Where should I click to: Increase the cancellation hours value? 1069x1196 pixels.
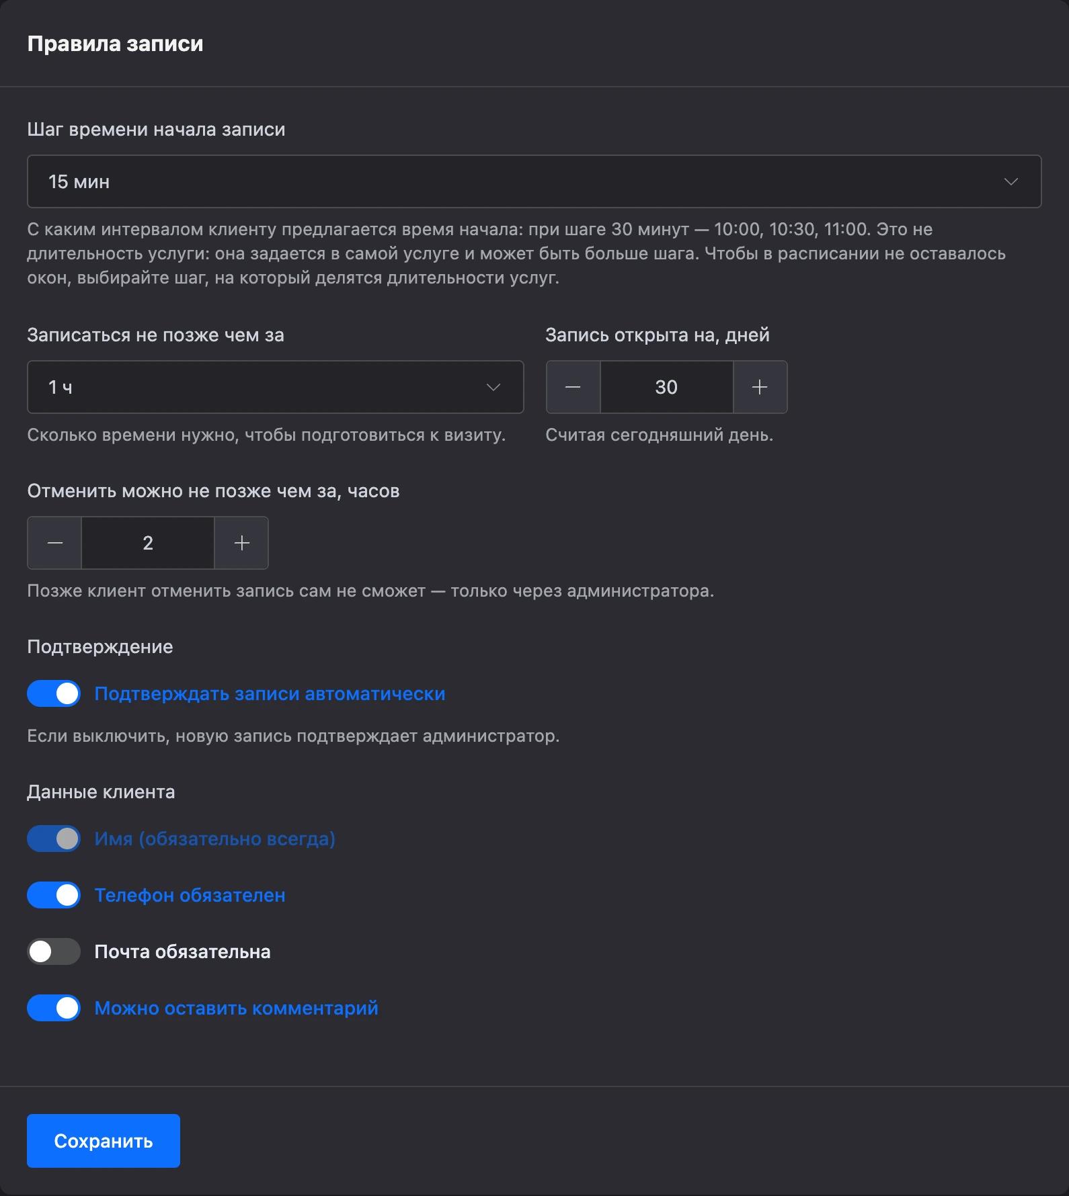[x=242, y=543]
